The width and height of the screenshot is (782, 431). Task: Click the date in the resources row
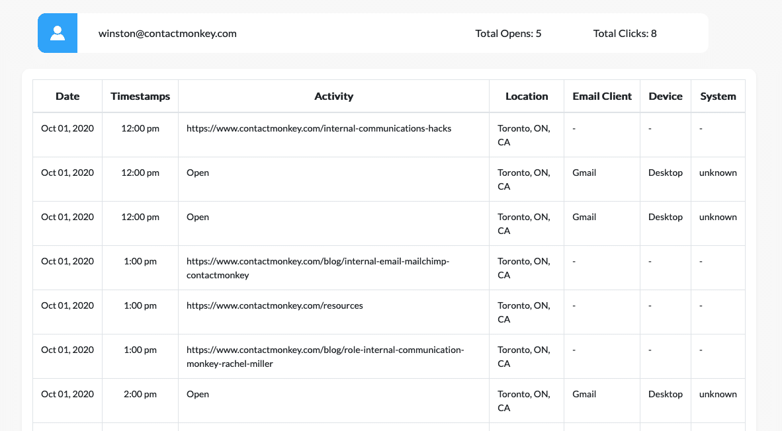(67, 305)
